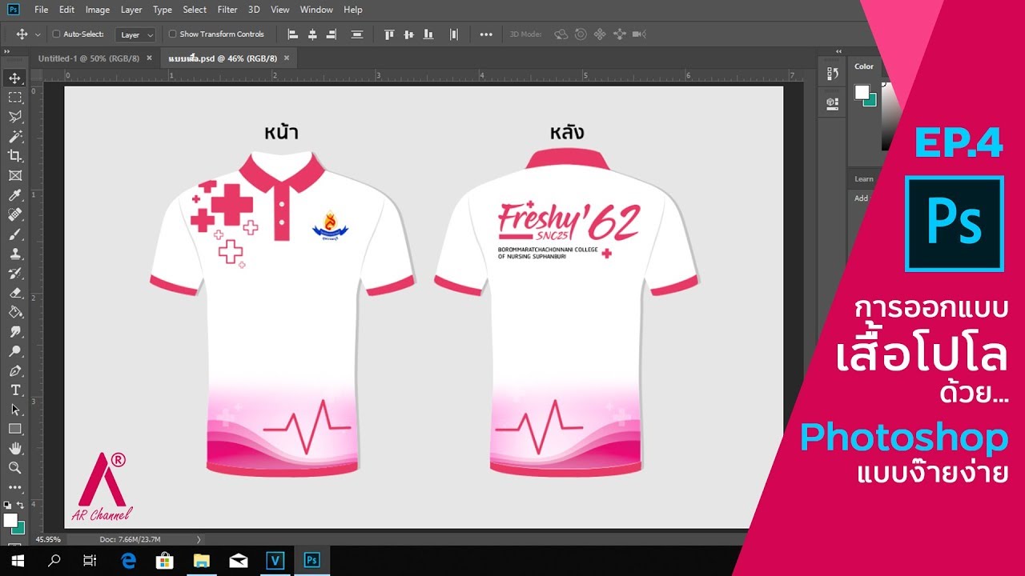The height and width of the screenshot is (576, 1025).
Task: Select the Eraser tool
Action: tap(15, 293)
